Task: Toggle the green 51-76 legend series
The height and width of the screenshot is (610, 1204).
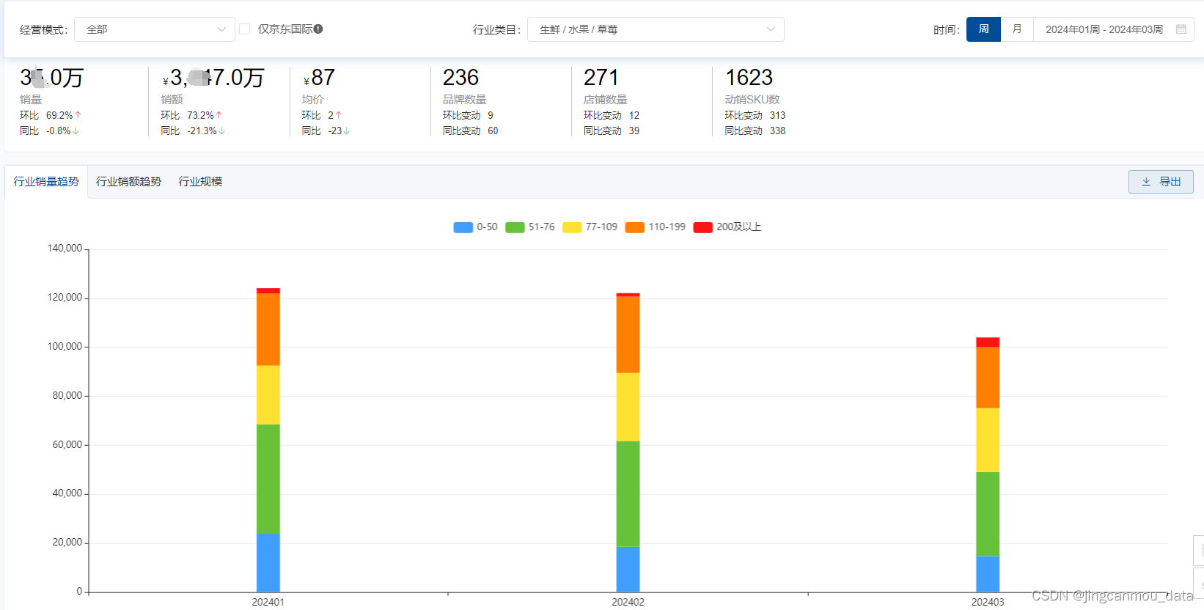Action: click(530, 227)
